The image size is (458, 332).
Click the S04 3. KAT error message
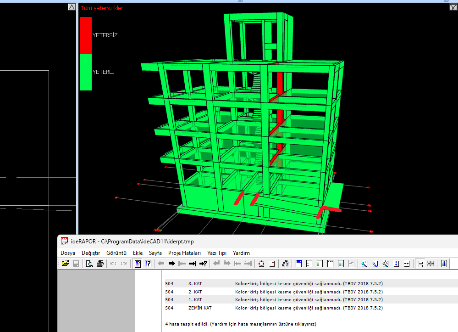[x=309, y=283]
